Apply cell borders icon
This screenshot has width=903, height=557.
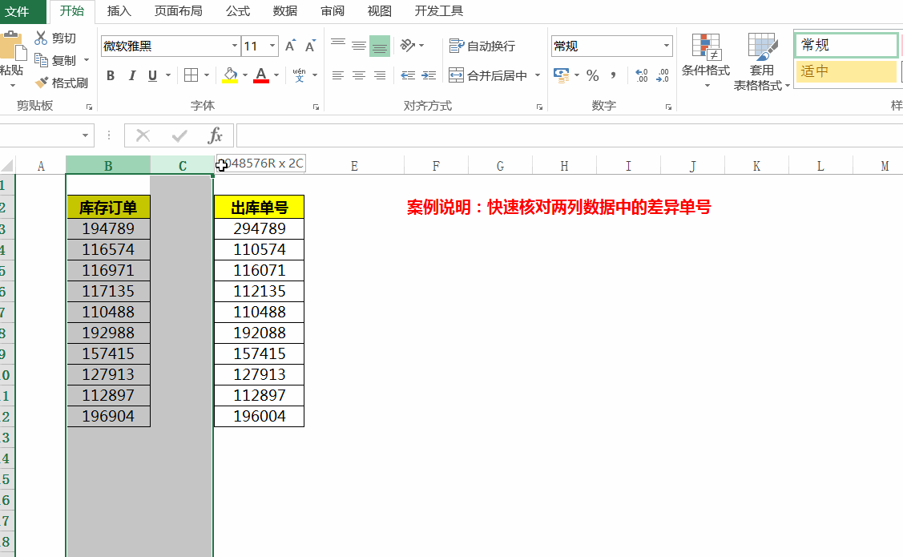(x=191, y=75)
